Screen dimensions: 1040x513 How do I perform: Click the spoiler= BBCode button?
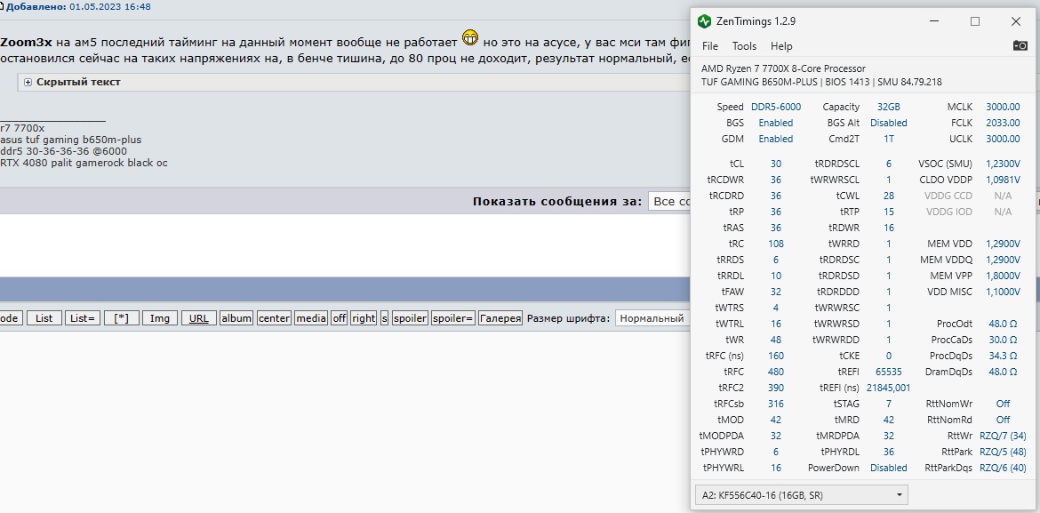tap(453, 318)
